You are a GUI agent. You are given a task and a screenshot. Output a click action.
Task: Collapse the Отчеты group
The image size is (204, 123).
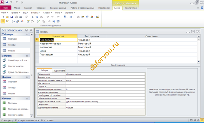[x=27, y=99]
